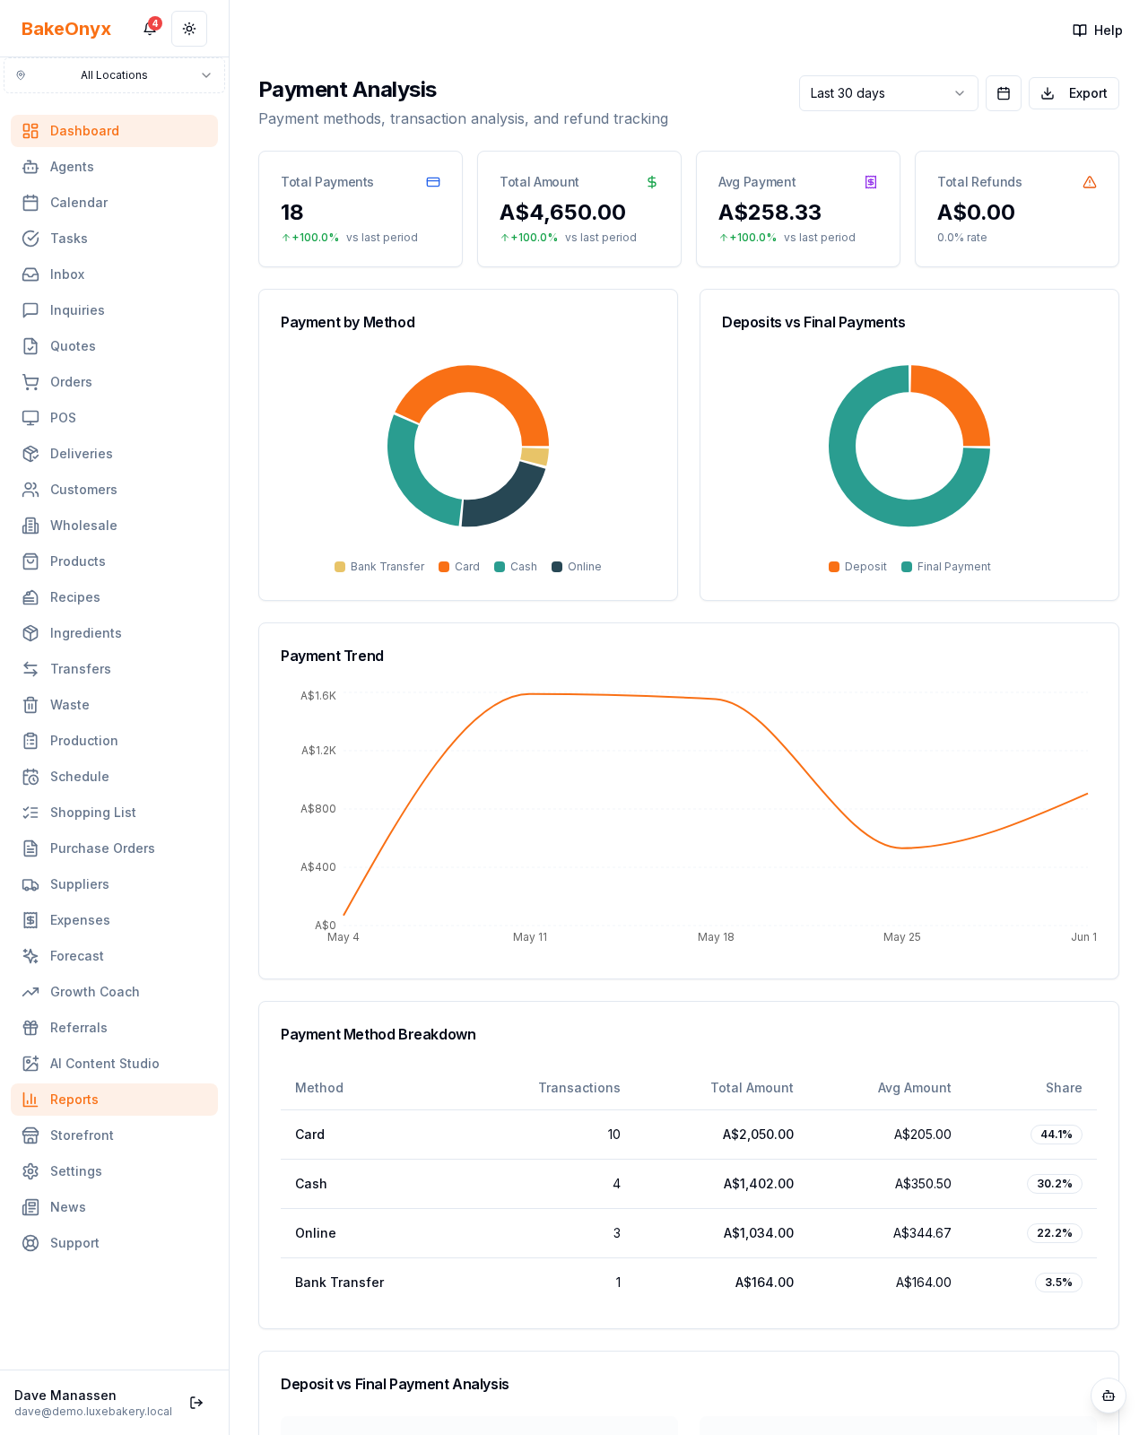
Task: Open the Help link
Action: pyautogui.click(x=1098, y=30)
